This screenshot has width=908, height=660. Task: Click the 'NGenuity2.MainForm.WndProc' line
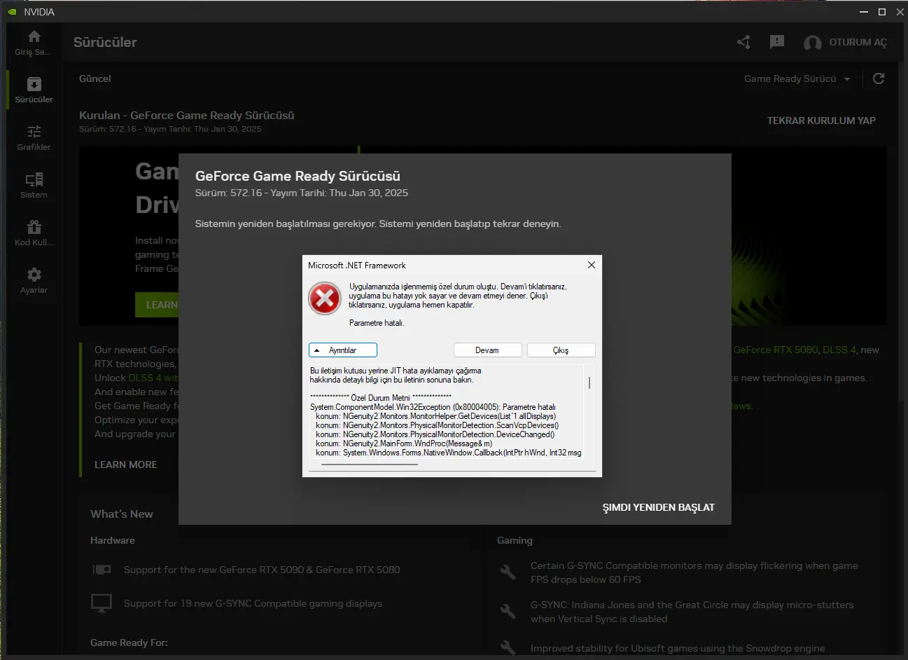[x=404, y=444]
